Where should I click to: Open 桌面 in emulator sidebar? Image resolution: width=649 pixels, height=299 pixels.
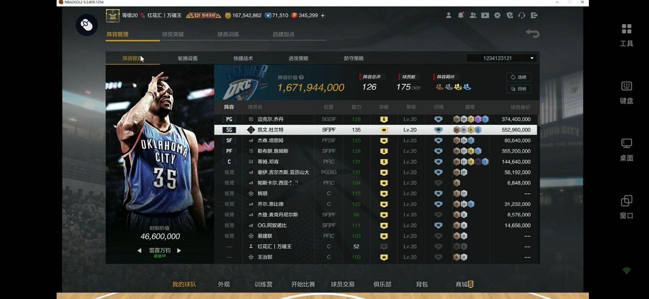(626, 149)
